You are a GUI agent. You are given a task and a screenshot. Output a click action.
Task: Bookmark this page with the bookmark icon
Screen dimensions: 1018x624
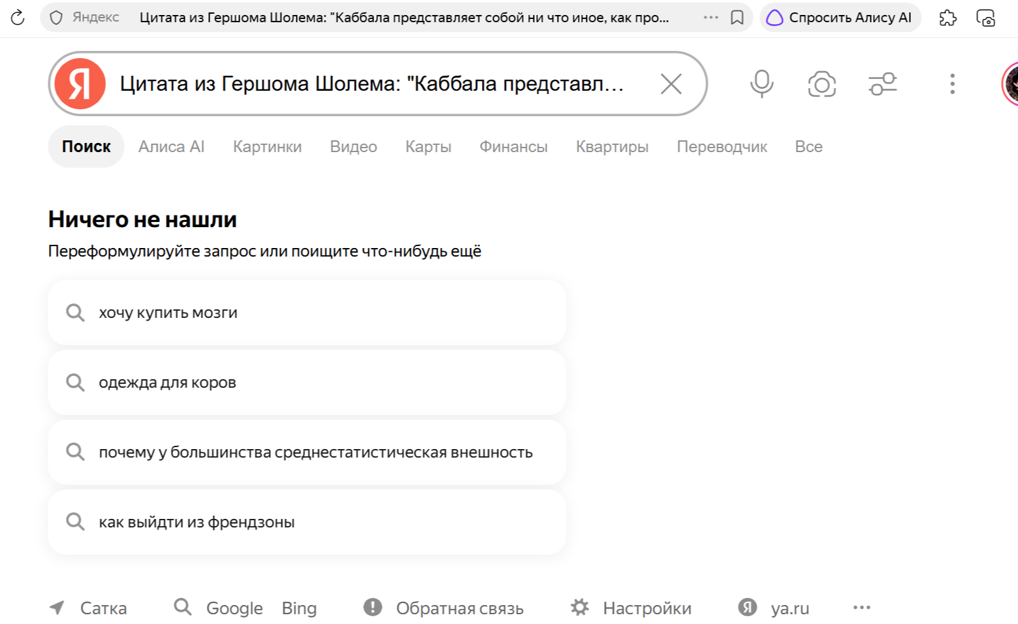737,18
